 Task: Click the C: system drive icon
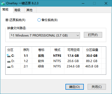point(9,56)
